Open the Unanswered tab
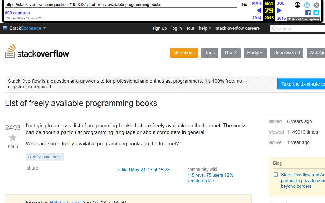The image size is (325, 203). coord(287,53)
